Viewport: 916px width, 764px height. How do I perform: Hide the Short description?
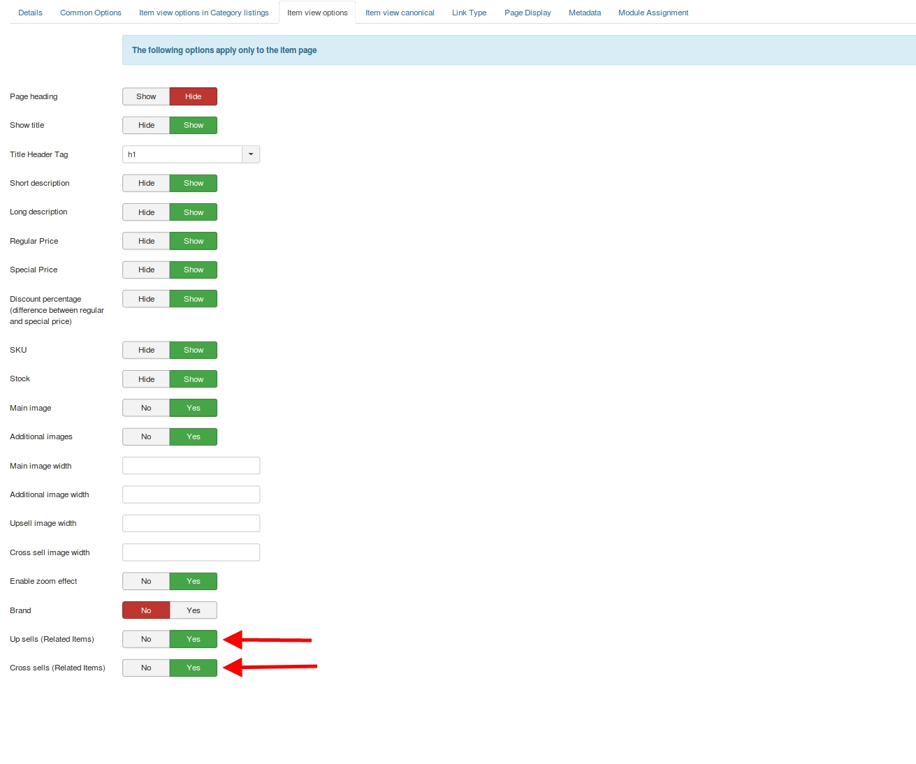click(x=146, y=183)
